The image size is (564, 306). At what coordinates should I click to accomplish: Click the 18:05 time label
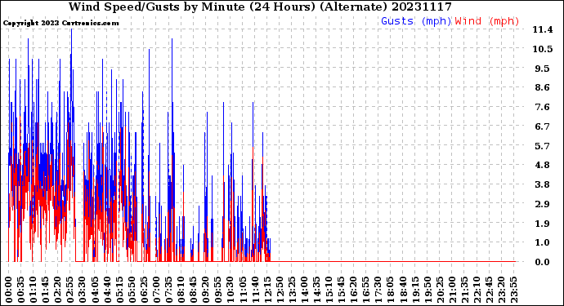(x=390, y=290)
